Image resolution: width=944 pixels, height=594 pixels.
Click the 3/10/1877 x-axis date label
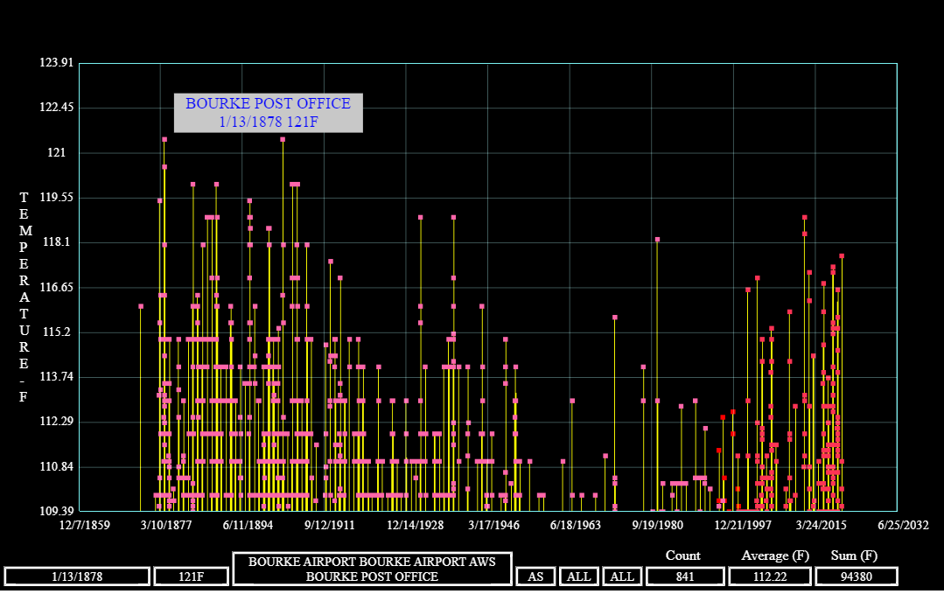[x=159, y=526]
